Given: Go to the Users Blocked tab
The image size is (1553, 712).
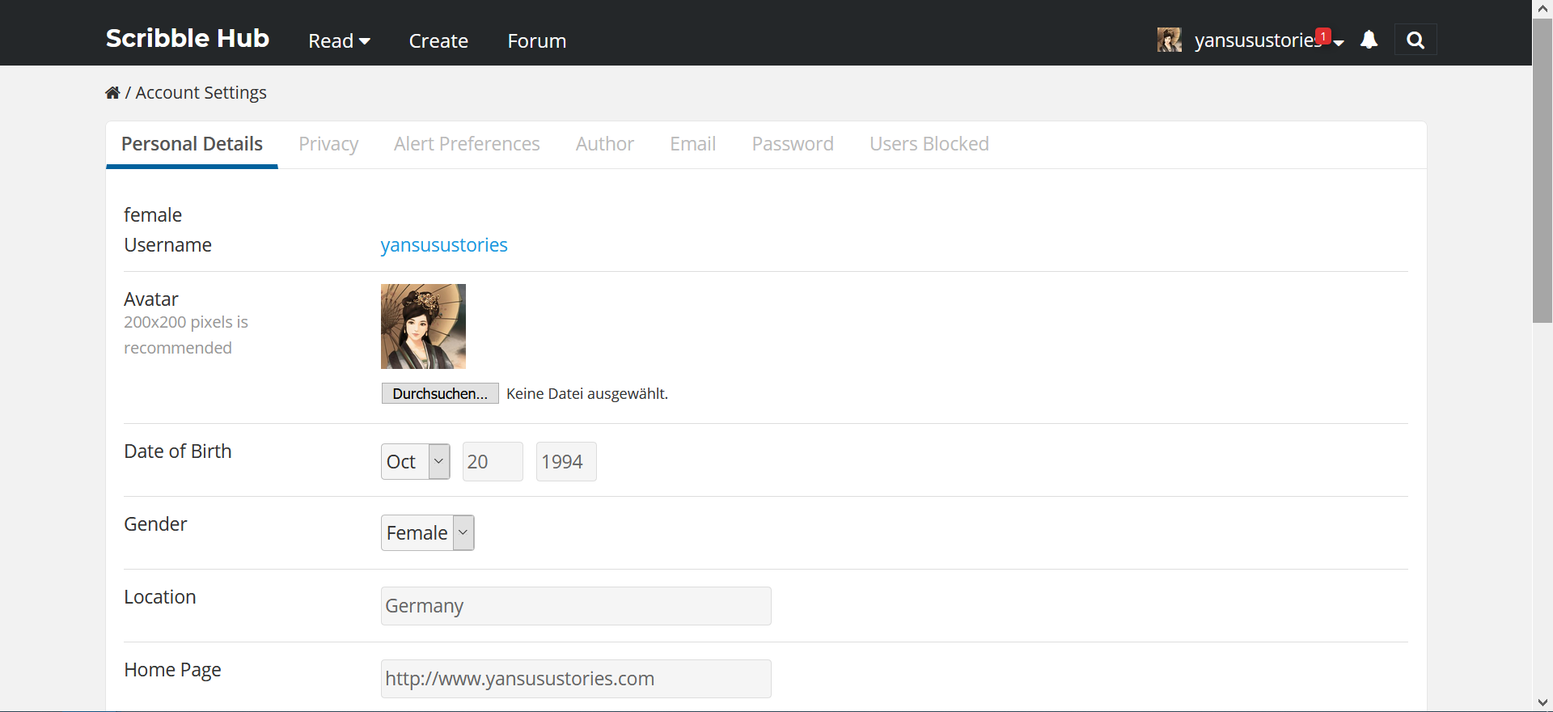Looking at the screenshot, I should (929, 144).
